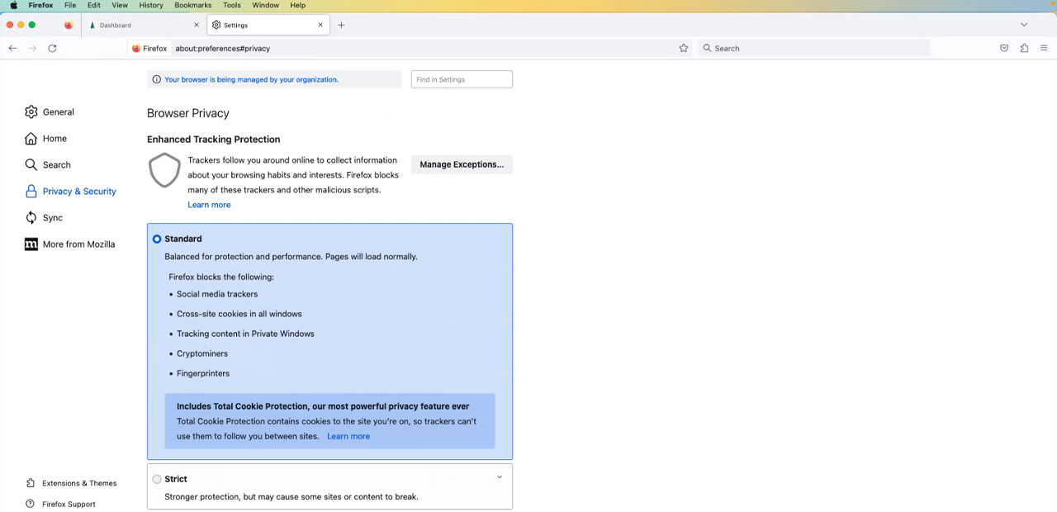Click the General gear icon

point(31,111)
